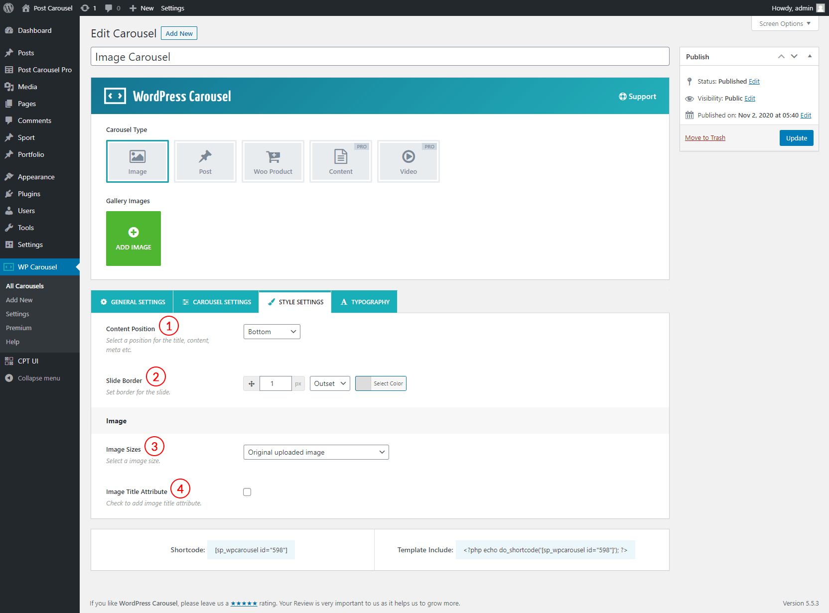Image resolution: width=829 pixels, height=613 pixels.
Task: Click the blue Update button
Action: pyautogui.click(x=796, y=138)
